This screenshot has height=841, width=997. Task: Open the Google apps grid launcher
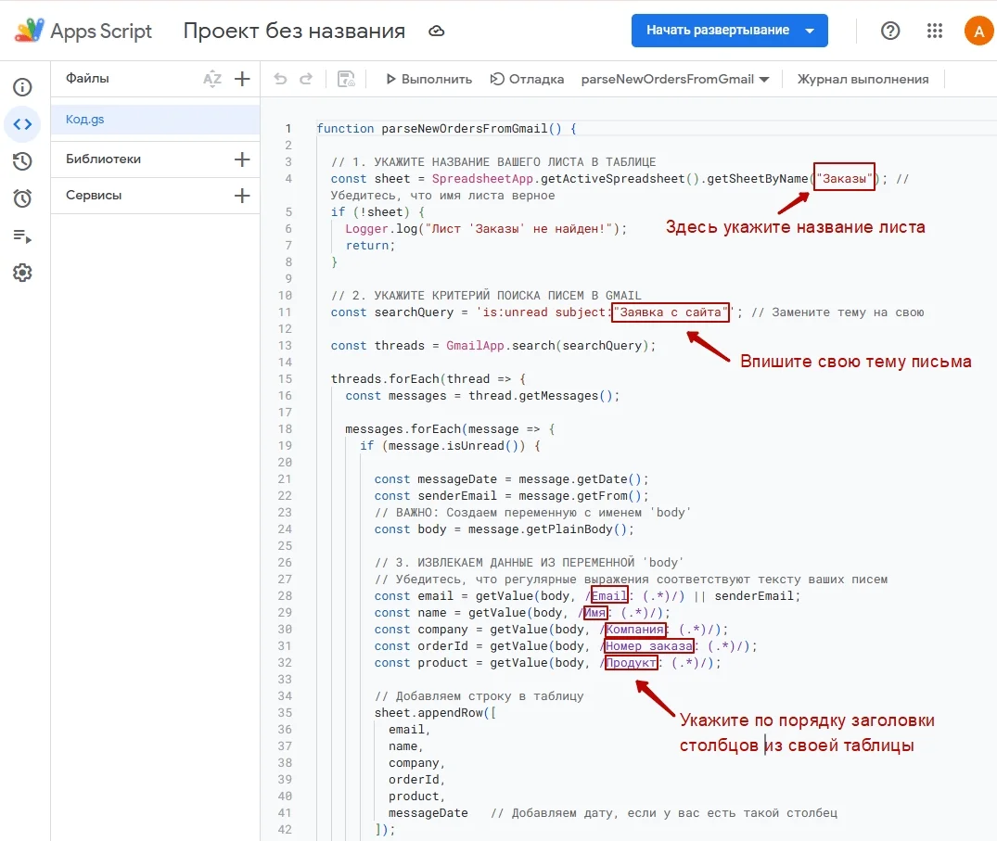pos(935,31)
